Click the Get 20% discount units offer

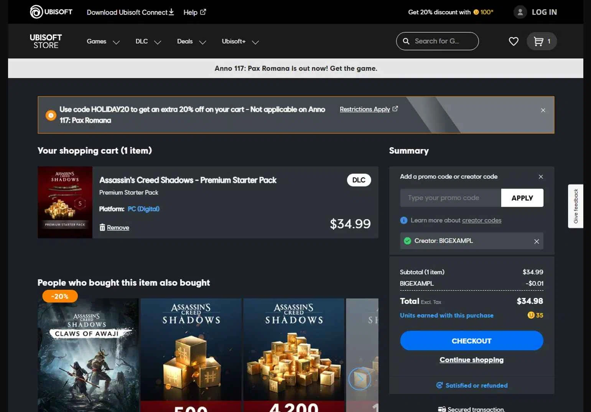pos(451,12)
